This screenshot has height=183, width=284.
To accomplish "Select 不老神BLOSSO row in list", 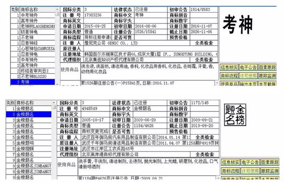I will tap(33, 77).
